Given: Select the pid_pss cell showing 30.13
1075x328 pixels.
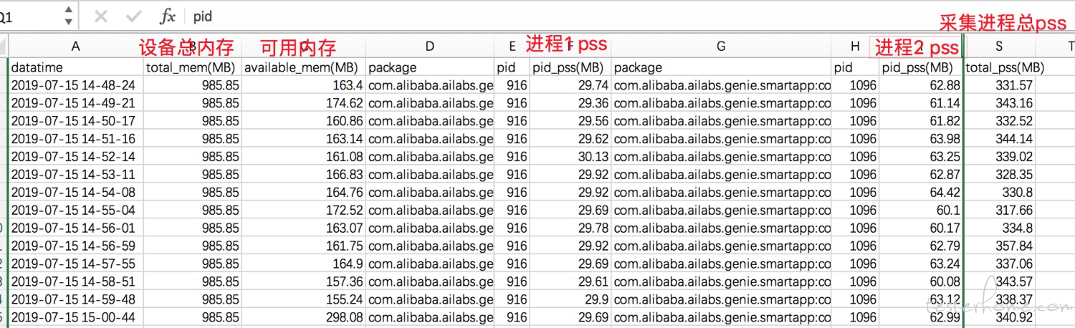Looking at the screenshot, I should point(570,157).
